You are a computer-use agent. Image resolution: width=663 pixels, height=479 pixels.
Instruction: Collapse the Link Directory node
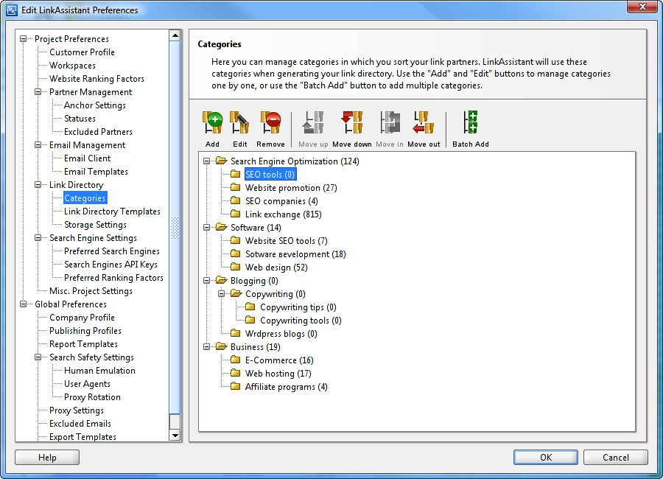pos(38,184)
